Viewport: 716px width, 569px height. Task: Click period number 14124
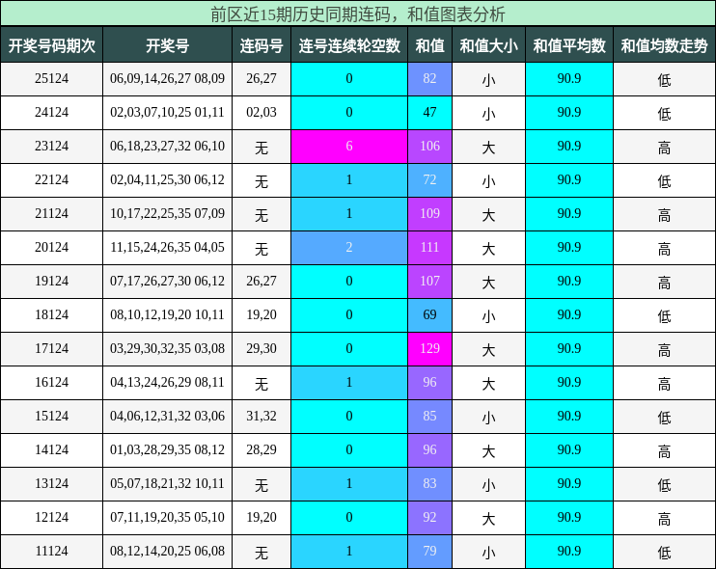tap(51, 450)
